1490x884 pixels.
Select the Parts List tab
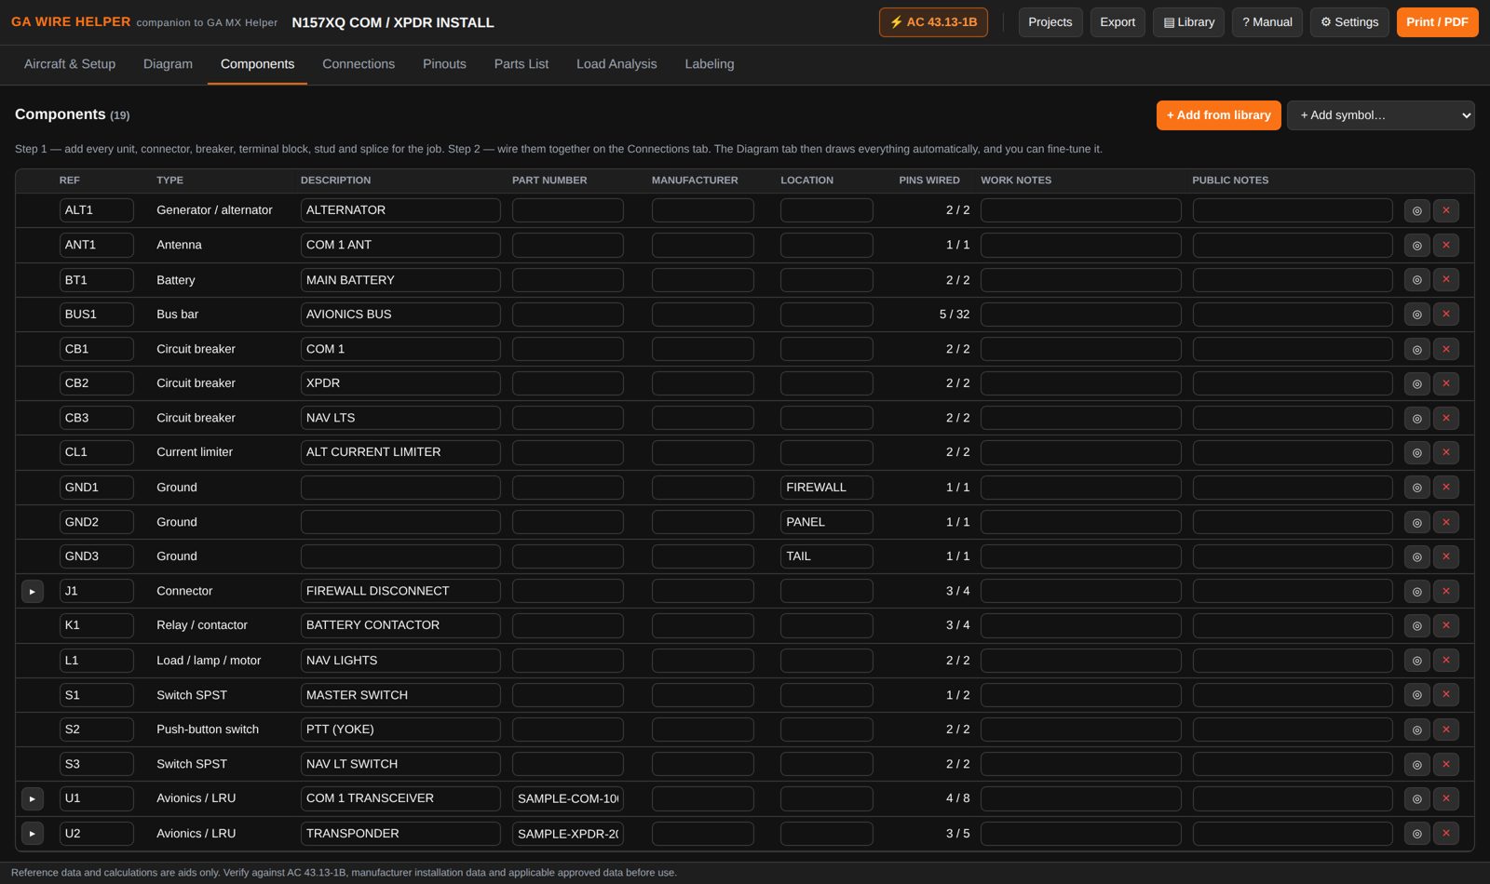point(521,64)
